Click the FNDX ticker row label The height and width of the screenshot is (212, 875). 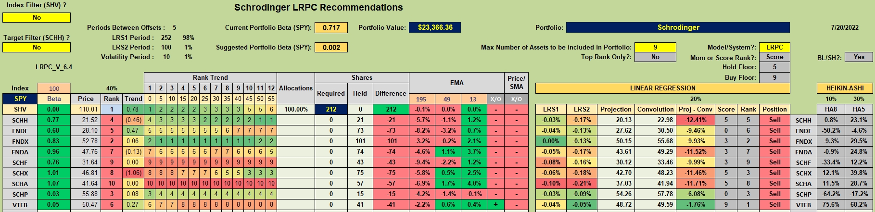(x=20, y=141)
